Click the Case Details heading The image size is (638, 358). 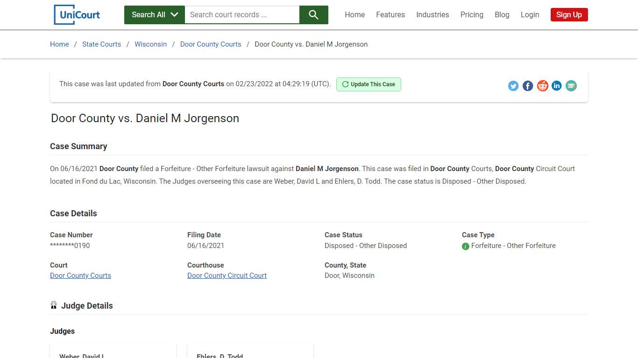click(73, 213)
